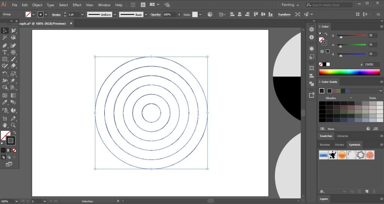Enable Draw Behind mode
This screenshot has width=384, height=204.
click(x=9, y=157)
